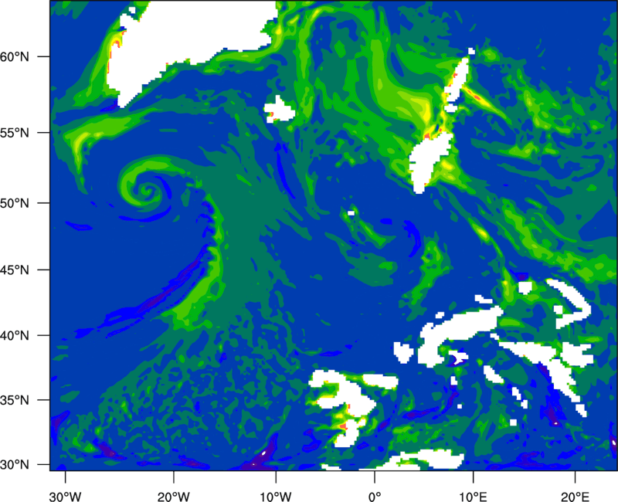618x502 pixels.
Task: Click the 30°N latitude label
Action: pyautogui.click(x=15, y=465)
